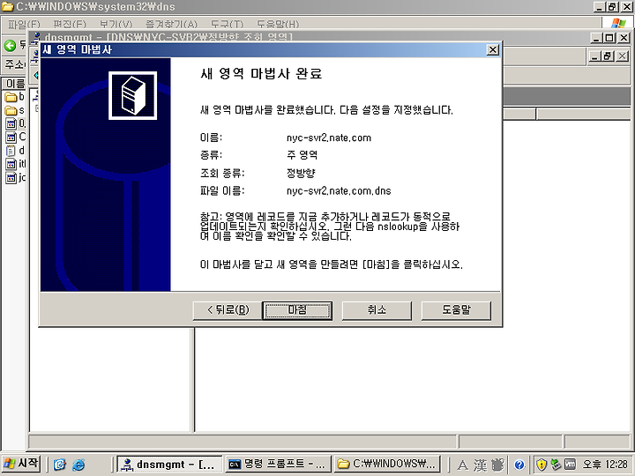Click file name nyc-svr2.nate.com.dns text
This screenshot has width=635, height=476.
pyautogui.click(x=339, y=190)
